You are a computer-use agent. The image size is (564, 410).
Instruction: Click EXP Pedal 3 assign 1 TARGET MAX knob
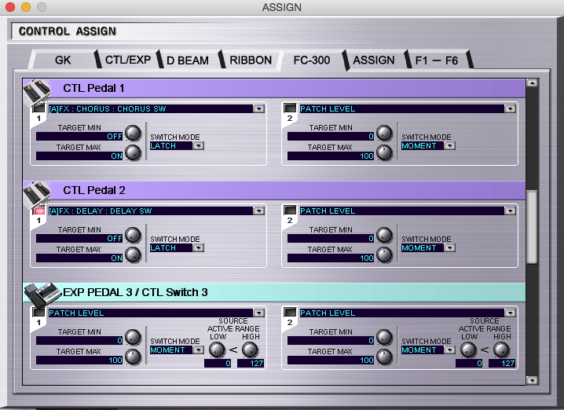(x=133, y=357)
